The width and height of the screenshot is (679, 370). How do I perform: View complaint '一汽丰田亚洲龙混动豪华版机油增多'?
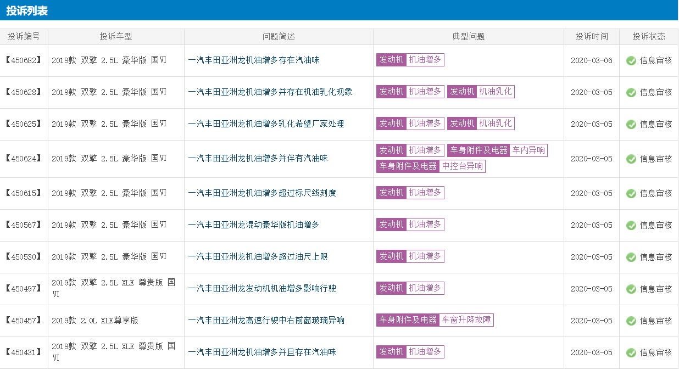254,225
